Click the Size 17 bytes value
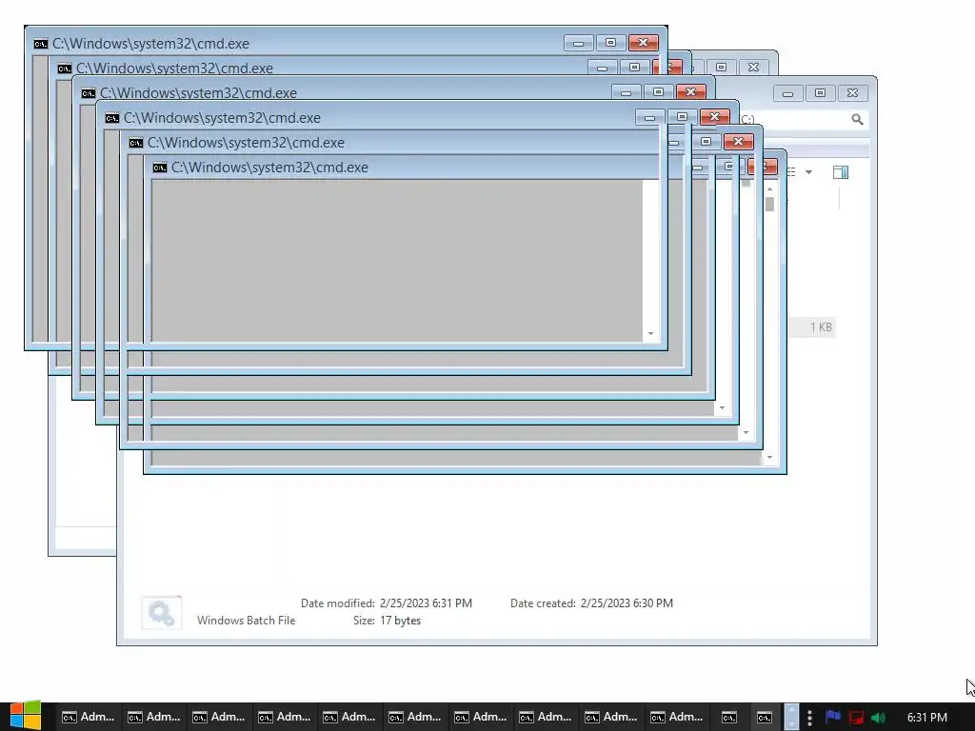Screen dimensions: 975x731 401,621
